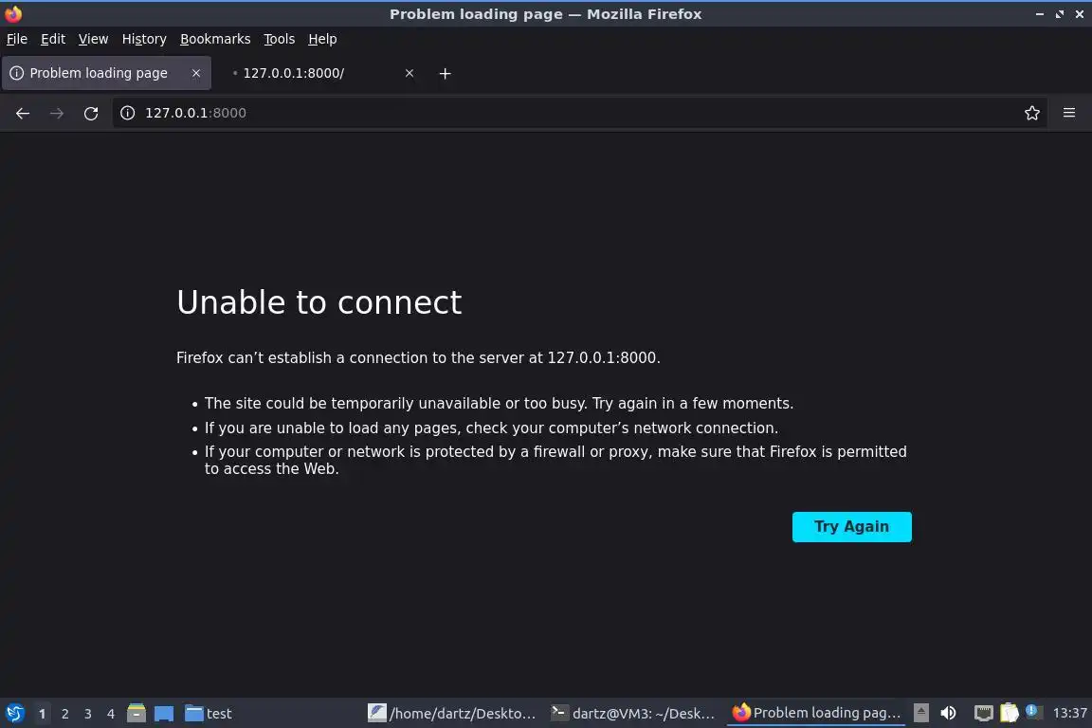Click the eject removable media tray icon

(921, 713)
